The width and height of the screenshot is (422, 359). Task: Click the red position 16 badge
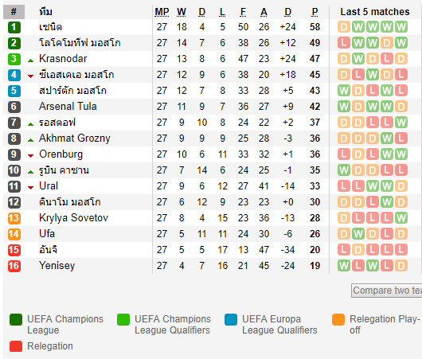pos(14,266)
